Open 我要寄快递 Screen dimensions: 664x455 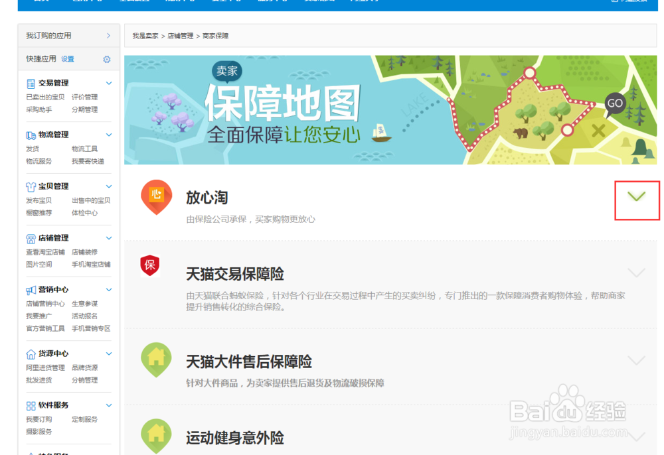(x=88, y=161)
